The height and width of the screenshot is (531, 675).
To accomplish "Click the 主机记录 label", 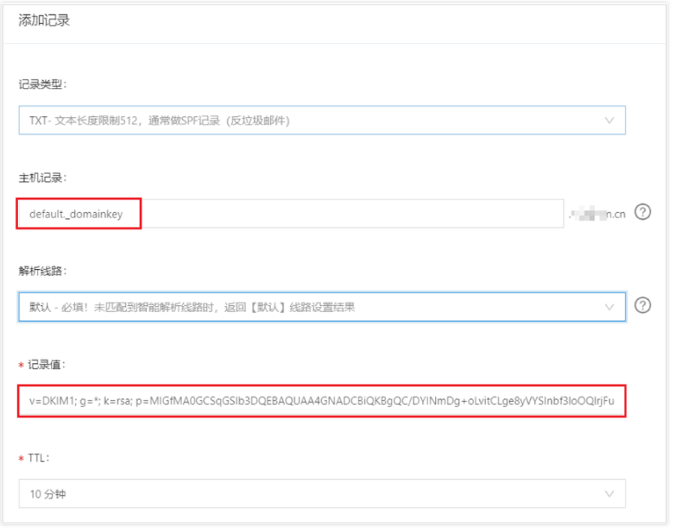I will click(43, 178).
